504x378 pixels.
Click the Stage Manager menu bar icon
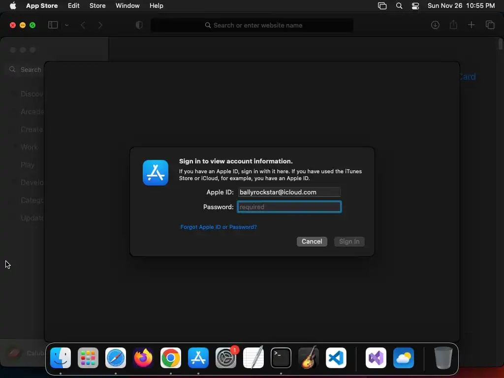click(382, 6)
